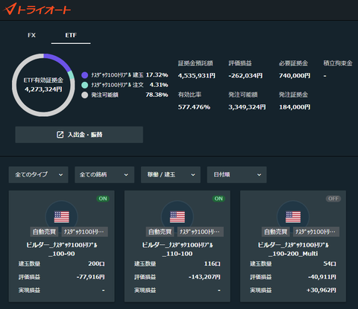358x309 pixels.
Task: Click the gray 発注可能額 legend dot
Action: tap(85, 95)
